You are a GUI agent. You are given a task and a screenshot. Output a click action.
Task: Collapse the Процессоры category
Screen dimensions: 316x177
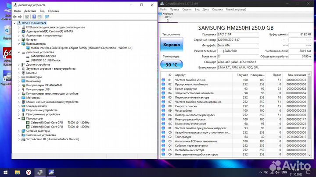click(19, 118)
